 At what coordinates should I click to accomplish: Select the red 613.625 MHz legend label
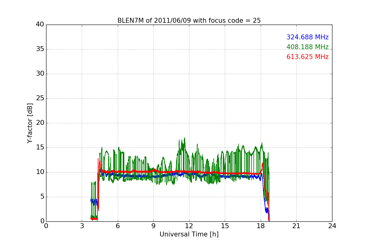click(307, 57)
